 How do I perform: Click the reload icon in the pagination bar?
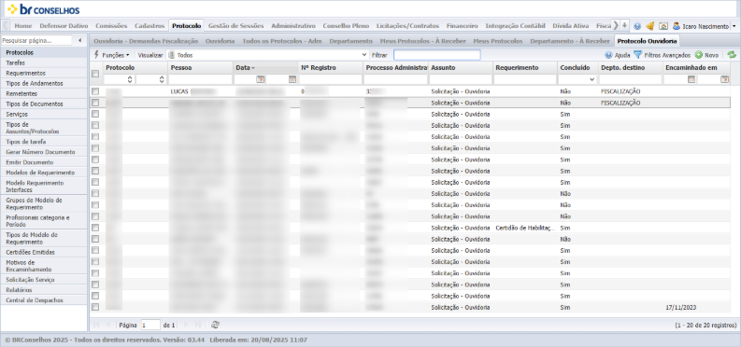216,325
